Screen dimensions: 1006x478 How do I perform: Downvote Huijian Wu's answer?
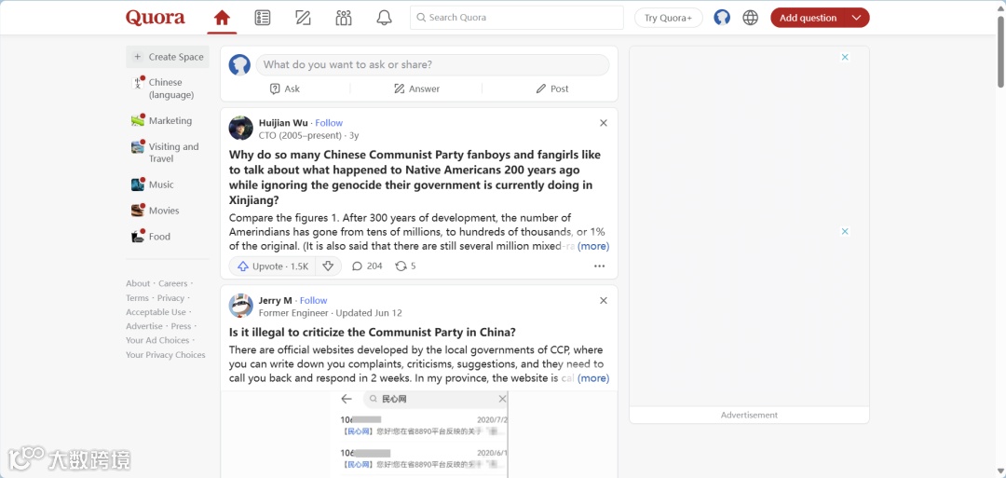[x=328, y=266]
